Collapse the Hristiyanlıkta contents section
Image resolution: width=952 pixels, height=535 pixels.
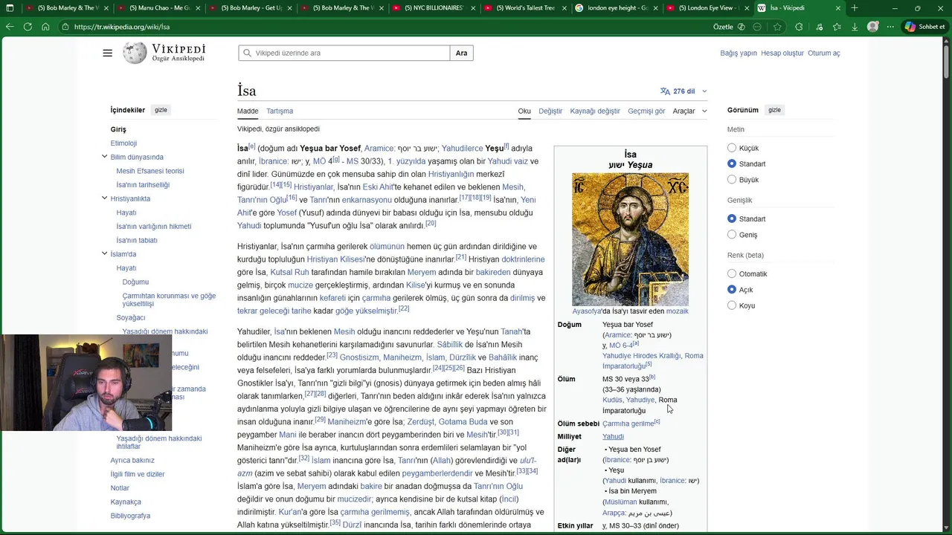(x=104, y=198)
